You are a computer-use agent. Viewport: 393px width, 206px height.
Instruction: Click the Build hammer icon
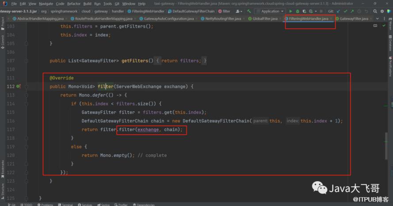249,11
